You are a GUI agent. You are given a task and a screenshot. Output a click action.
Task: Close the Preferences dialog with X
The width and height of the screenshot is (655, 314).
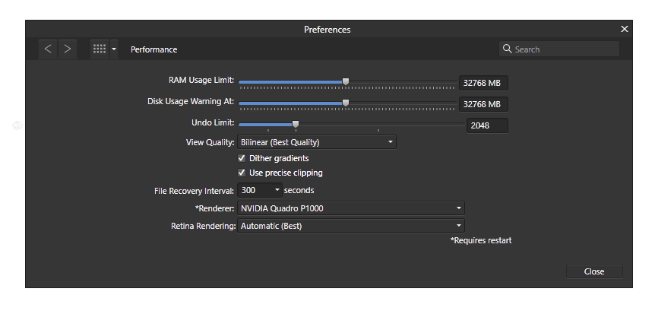pos(624,29)
